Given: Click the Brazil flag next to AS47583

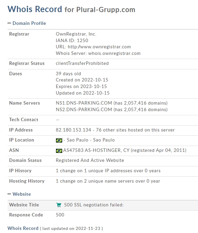Looking at the screenshot, I should [x=59, y=151].
